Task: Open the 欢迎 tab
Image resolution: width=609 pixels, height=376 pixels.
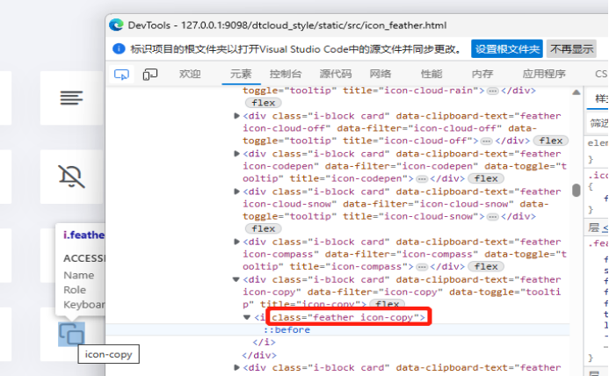Action: [x=190, y=74]
